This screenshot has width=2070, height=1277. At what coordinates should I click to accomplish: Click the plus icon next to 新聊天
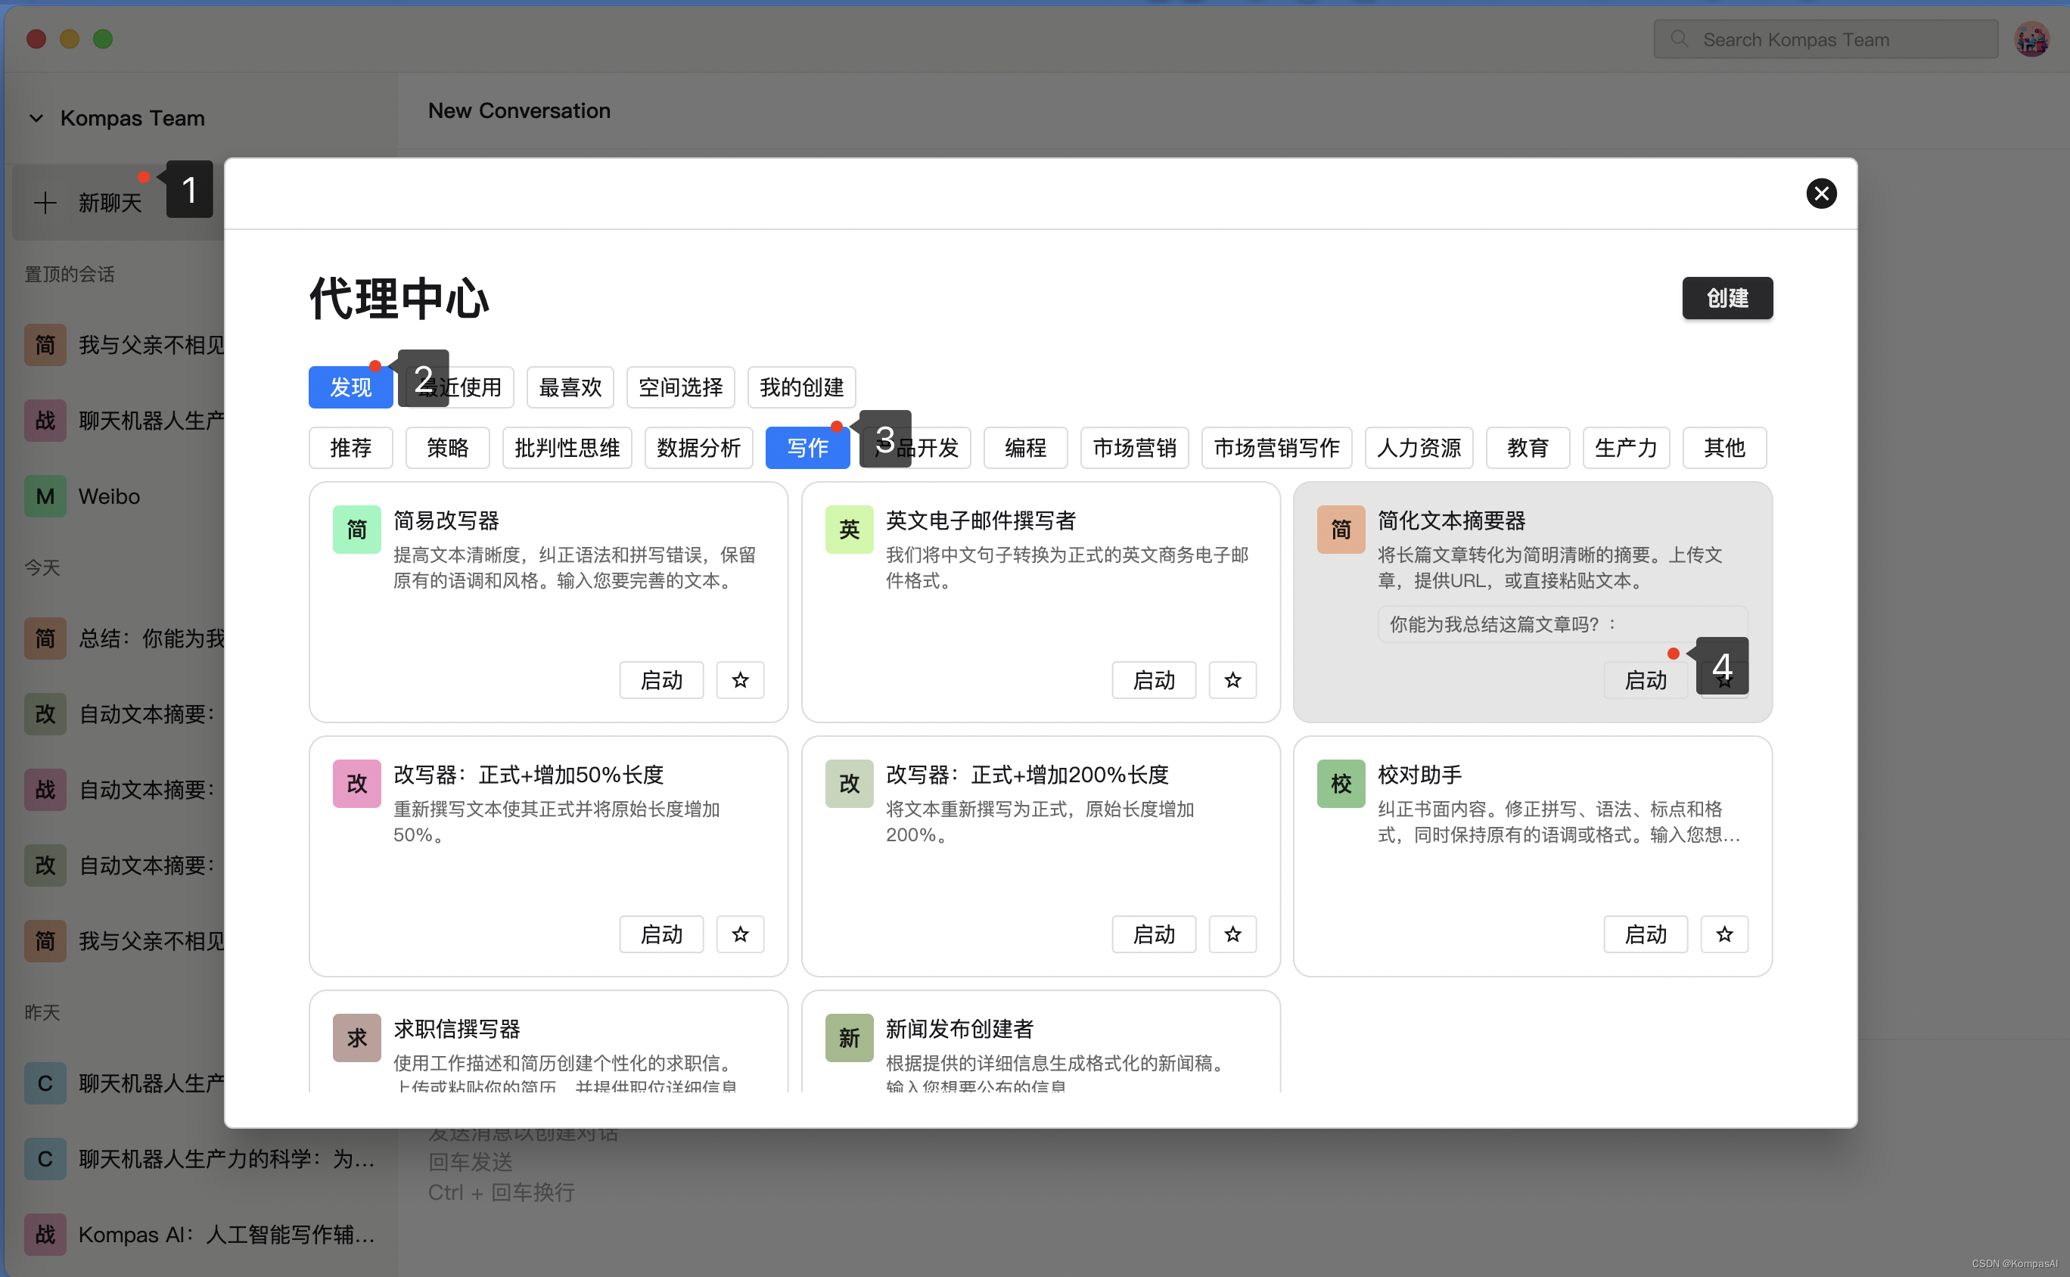click(45, 203)
